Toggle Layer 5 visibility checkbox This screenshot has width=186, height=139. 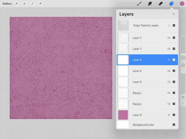174,82
